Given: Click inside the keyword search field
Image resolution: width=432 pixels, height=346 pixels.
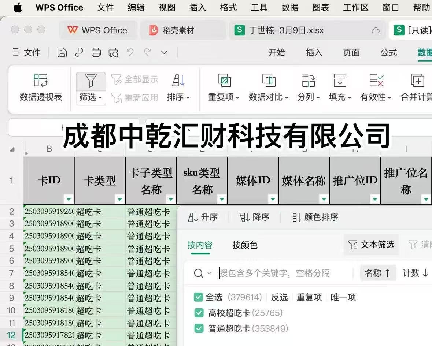Looking at the screenshot, I should [x=275, y=273].
